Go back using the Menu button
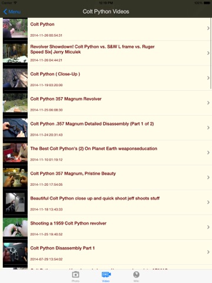 pyautogui.click(x=12, y=12)
